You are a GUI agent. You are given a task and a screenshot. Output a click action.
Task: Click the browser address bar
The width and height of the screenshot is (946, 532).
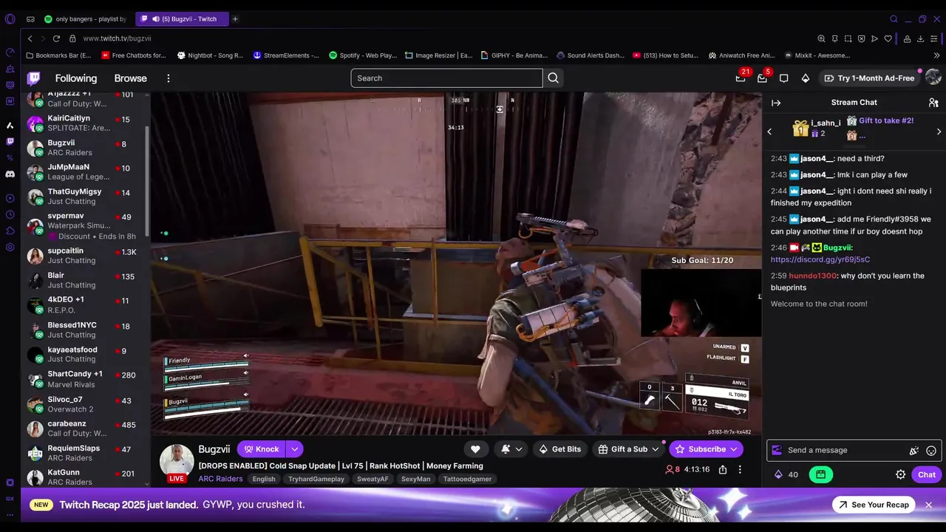tap(443, 38)
